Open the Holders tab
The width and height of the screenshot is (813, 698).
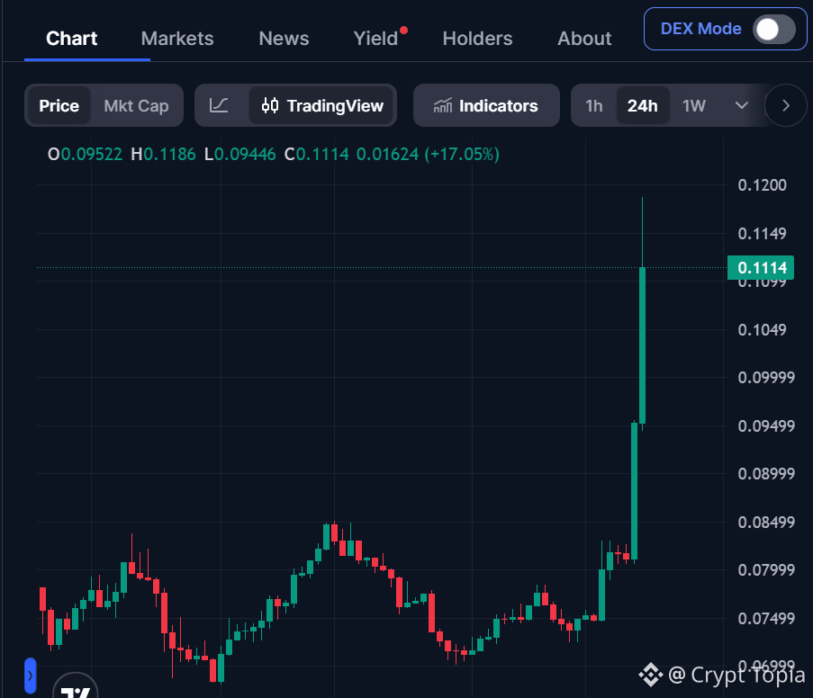[477, 39]
